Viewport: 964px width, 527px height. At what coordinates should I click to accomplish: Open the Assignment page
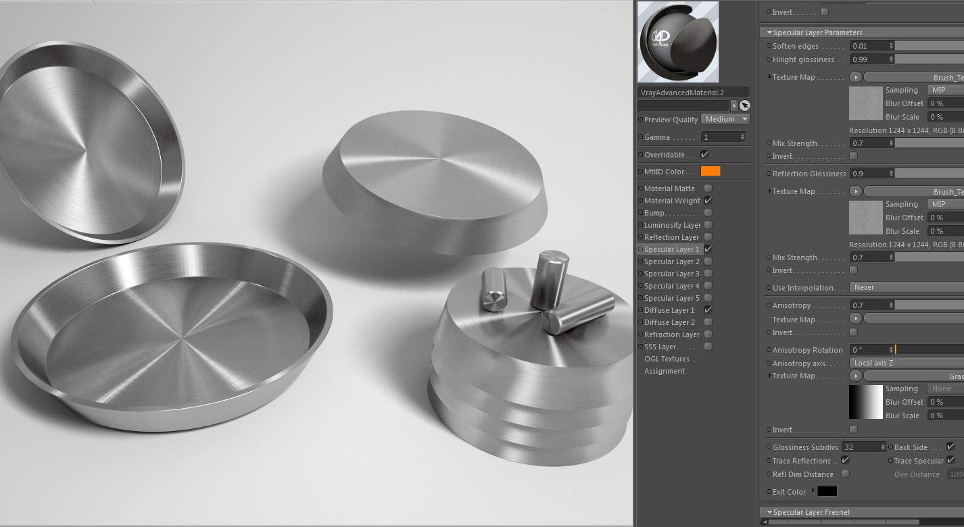point(665,371)
